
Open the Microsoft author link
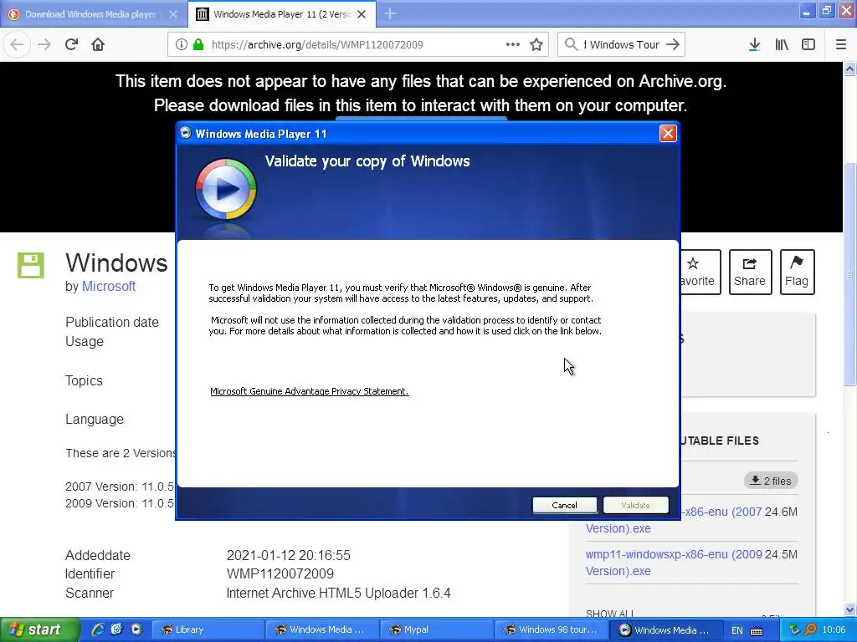[109, 286]
